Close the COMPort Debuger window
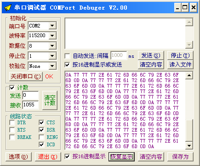The width and height of the screenshot is (200, 166). pyautogui.click(x=194, y=7)
